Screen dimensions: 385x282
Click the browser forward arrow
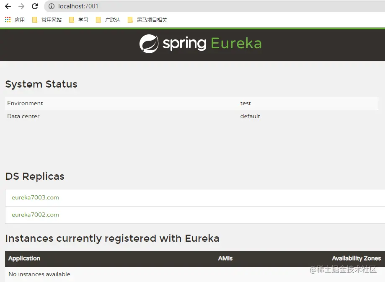[x=21, y=6]
